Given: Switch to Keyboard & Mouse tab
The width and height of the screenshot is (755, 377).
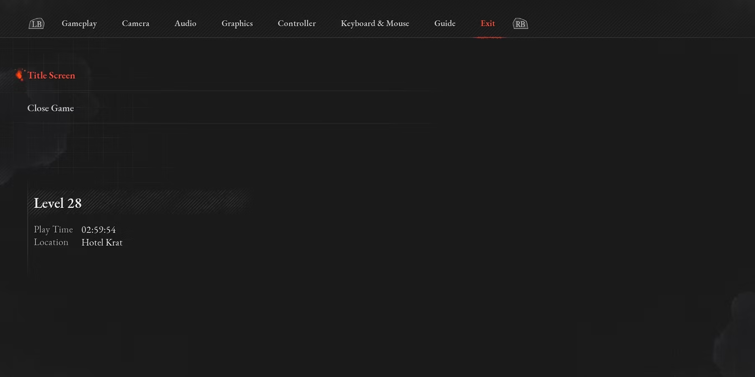Looking at the screenshot, I should click(x=375, y=23).
